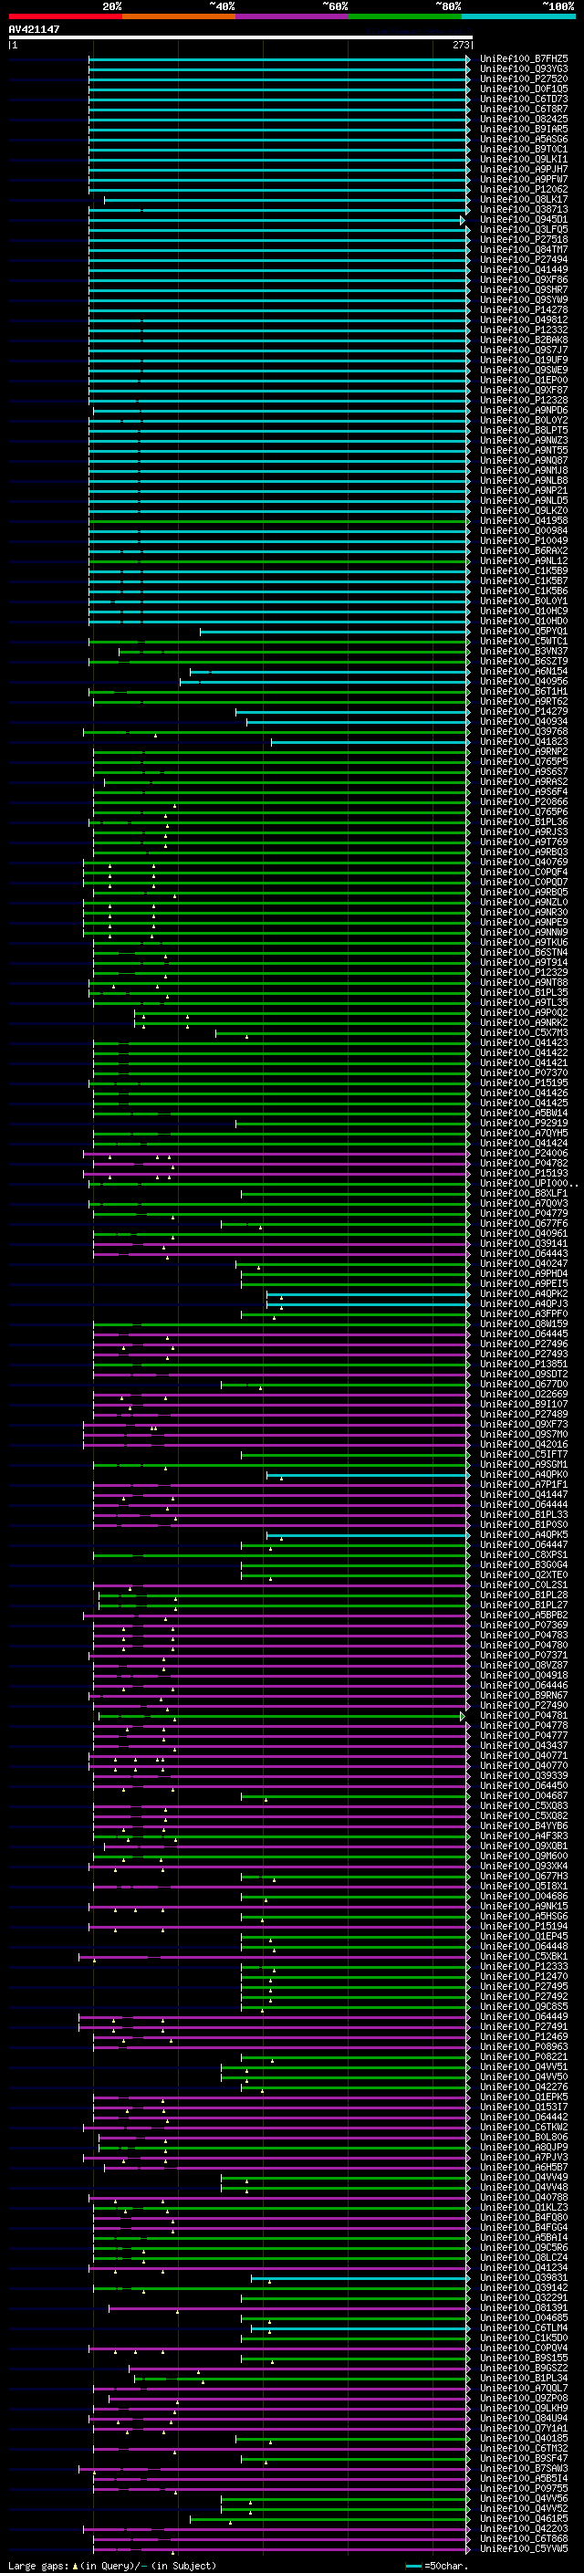Open hit label UniRef100_Q9M600
This screenshot has width=584, height=2573.
(524, 1856)
